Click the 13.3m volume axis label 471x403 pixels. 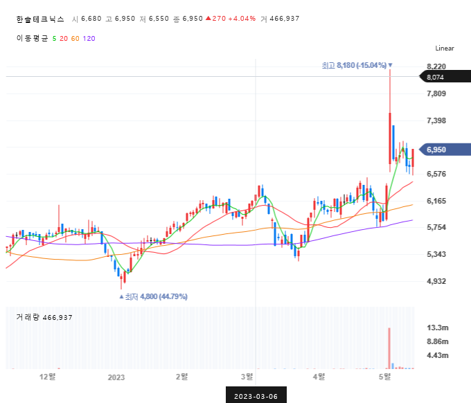pyautogui.click(x=438, y=328)
